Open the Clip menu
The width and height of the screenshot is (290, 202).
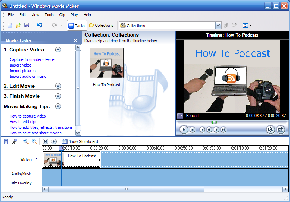(62, 15)
